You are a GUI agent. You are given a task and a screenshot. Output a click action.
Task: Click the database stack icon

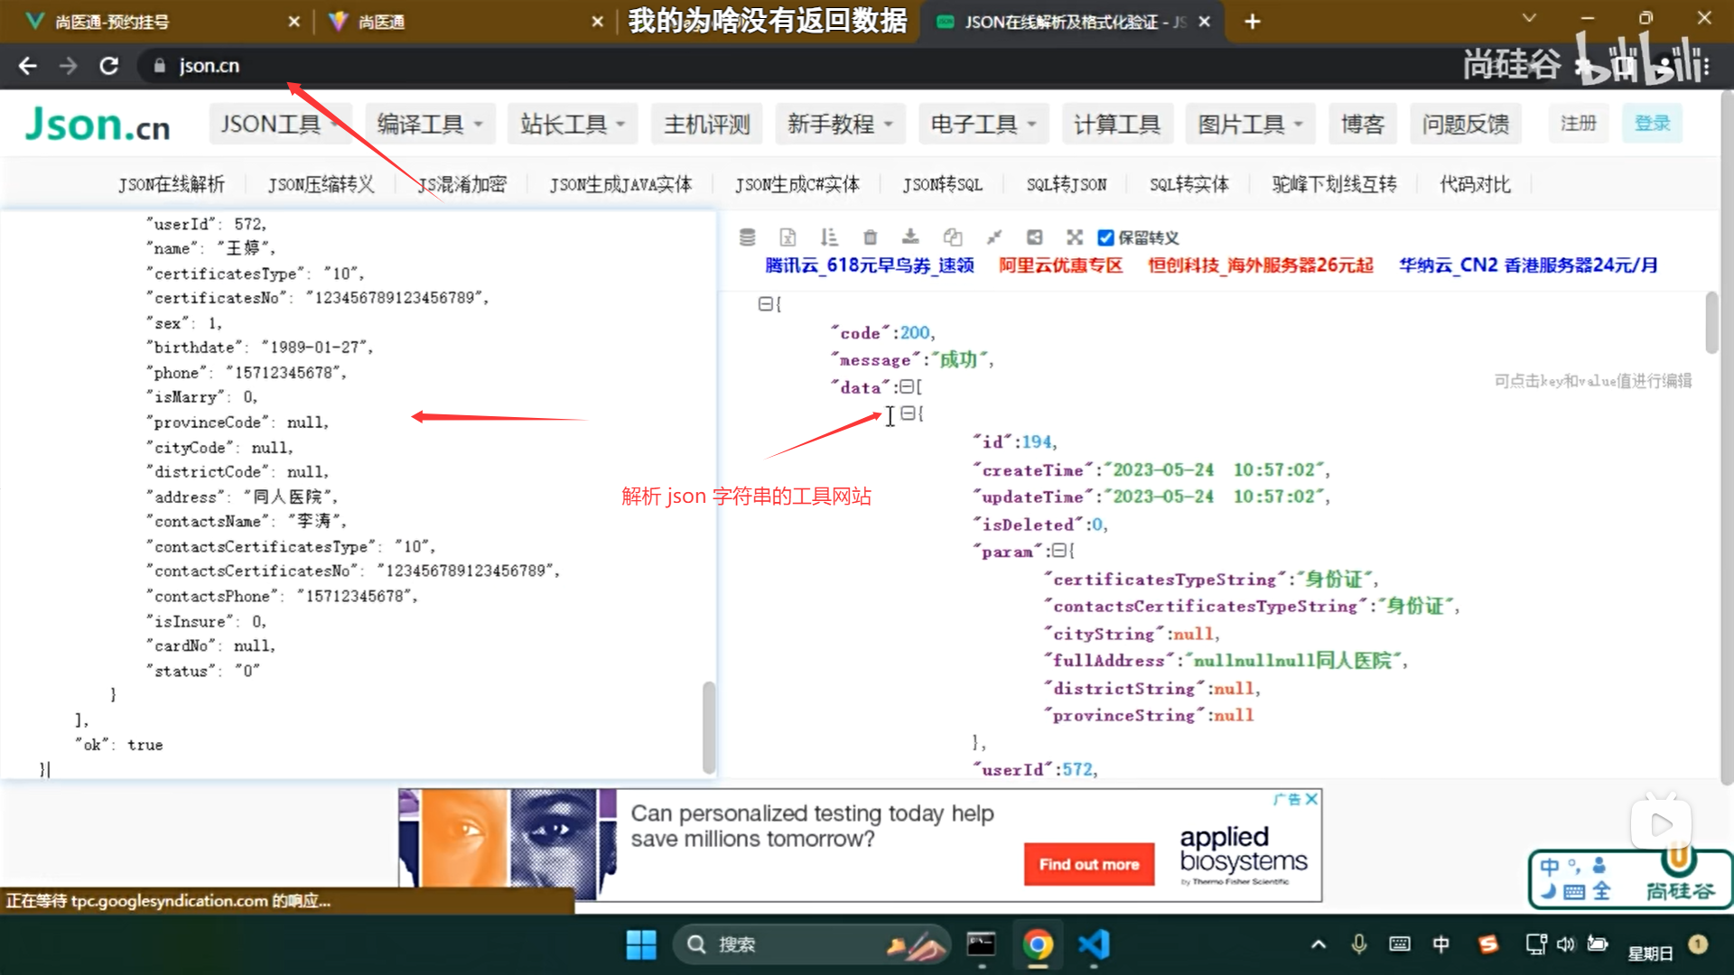click(x=747, y=237)
